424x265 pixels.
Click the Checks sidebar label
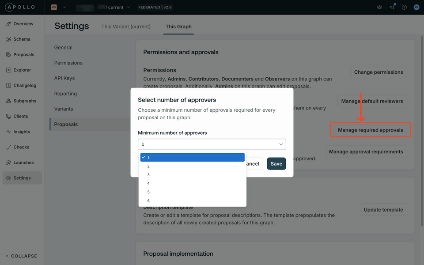[x=21, y=147]
